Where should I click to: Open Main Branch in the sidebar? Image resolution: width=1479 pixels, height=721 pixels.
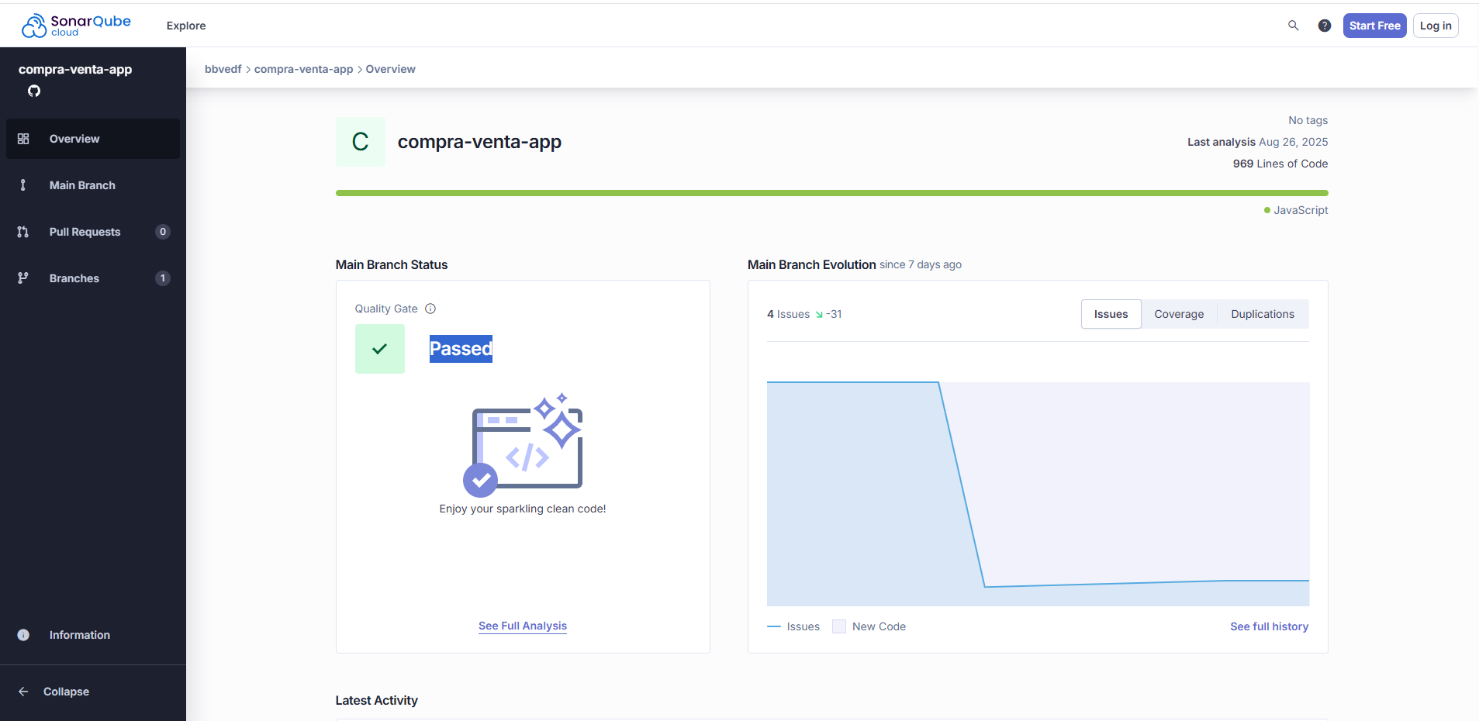(93, 185)
